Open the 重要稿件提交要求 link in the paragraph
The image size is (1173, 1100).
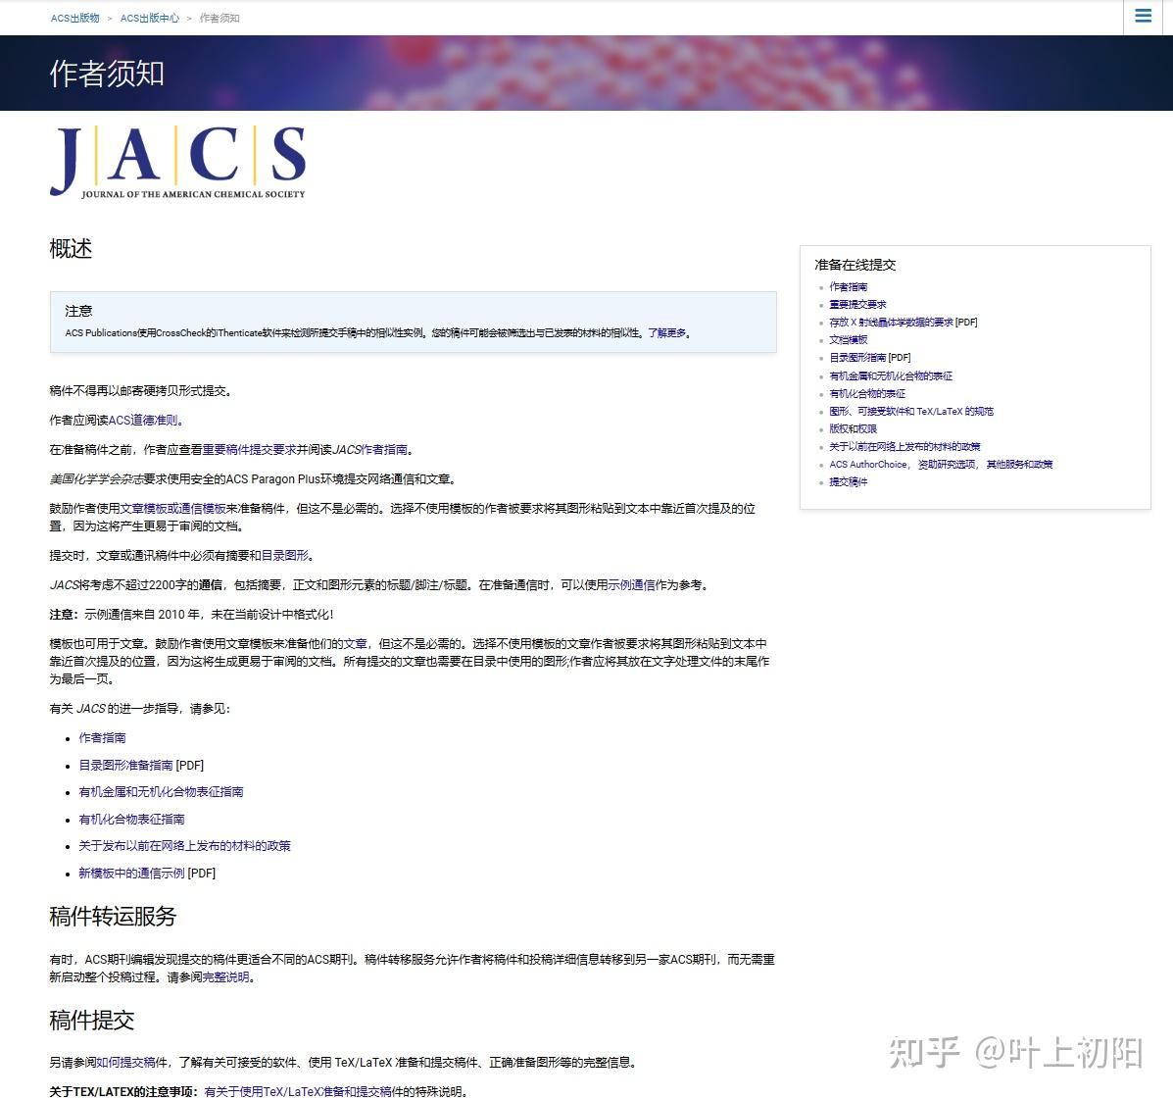click(249, 450)
